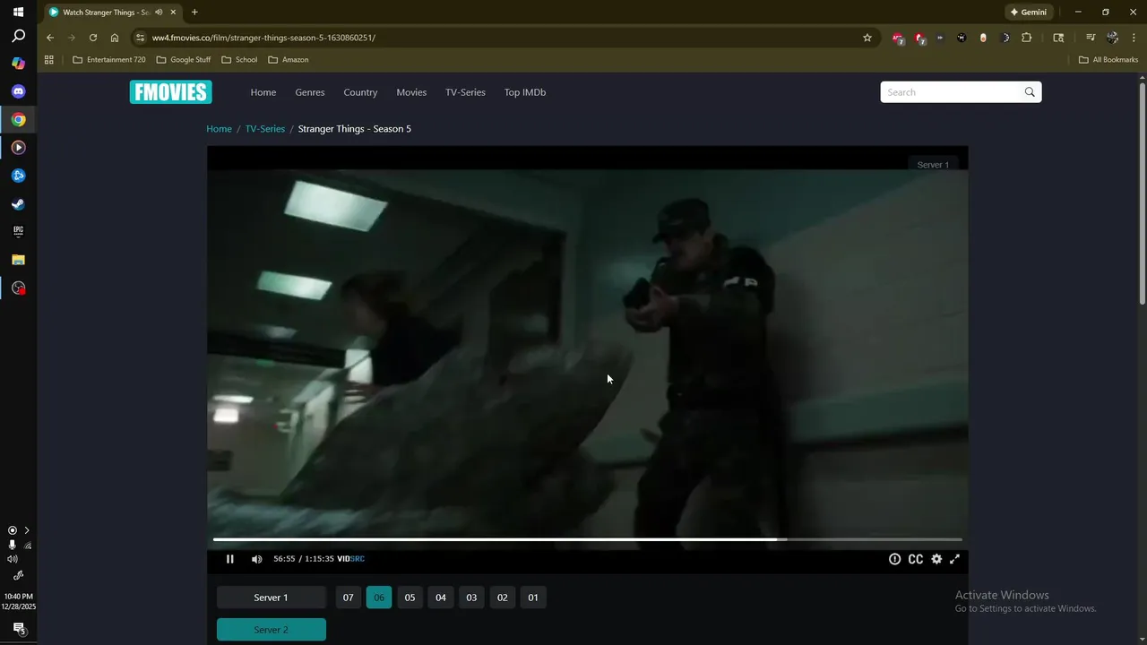Select episode 02
Viewport: 1147px width, 645px height.
503,598
